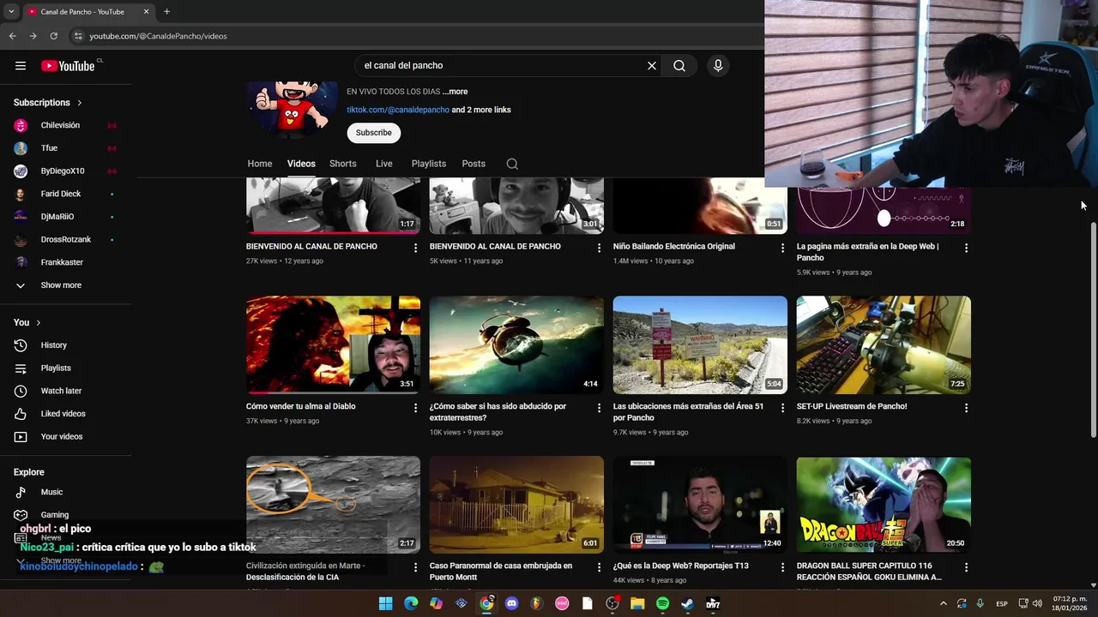The height and width of the screenshot is (617, 1098).
Task: Reload the page in browser
Action: (x=53, y=36)
